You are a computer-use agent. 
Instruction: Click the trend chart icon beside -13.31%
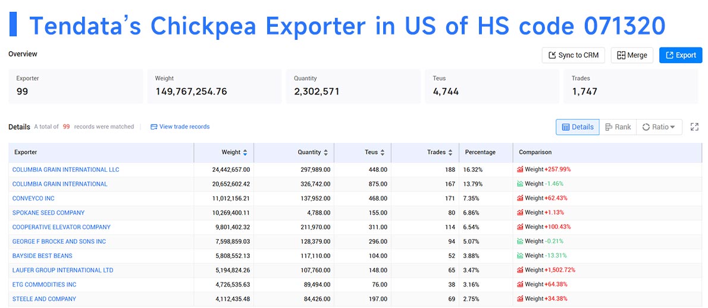(x=520, y=256)
